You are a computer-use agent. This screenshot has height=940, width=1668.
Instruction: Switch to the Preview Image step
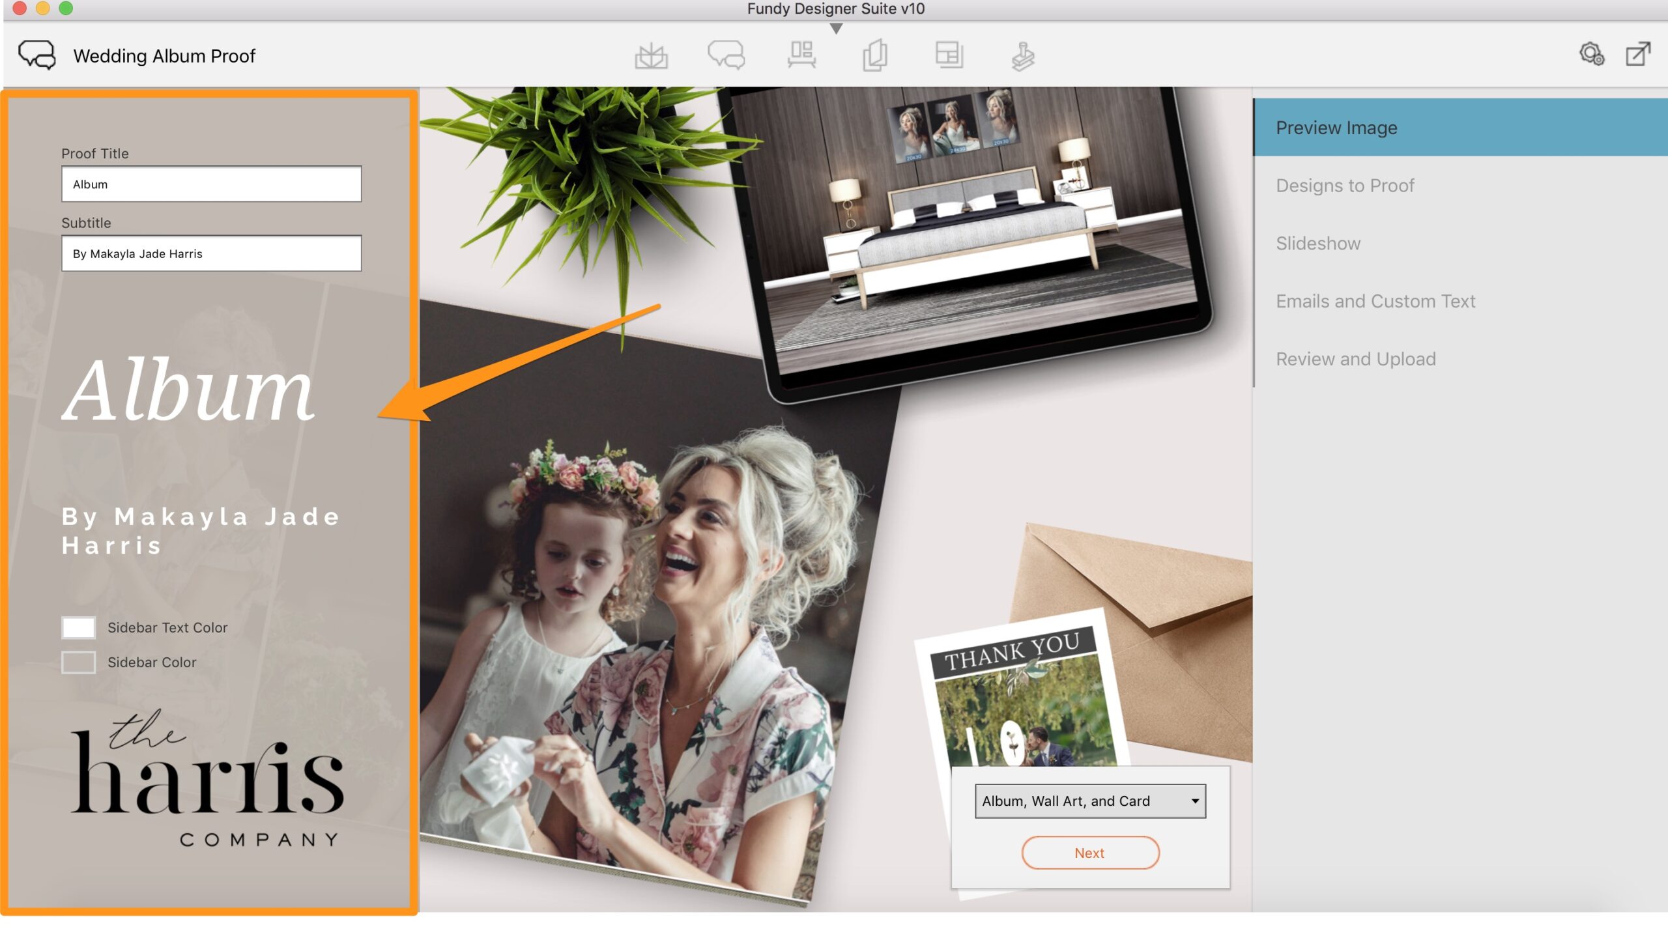click(1460, 128)
